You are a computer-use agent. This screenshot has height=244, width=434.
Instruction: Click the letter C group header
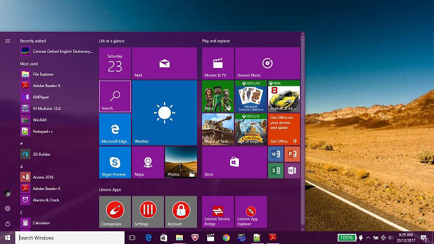22,212
